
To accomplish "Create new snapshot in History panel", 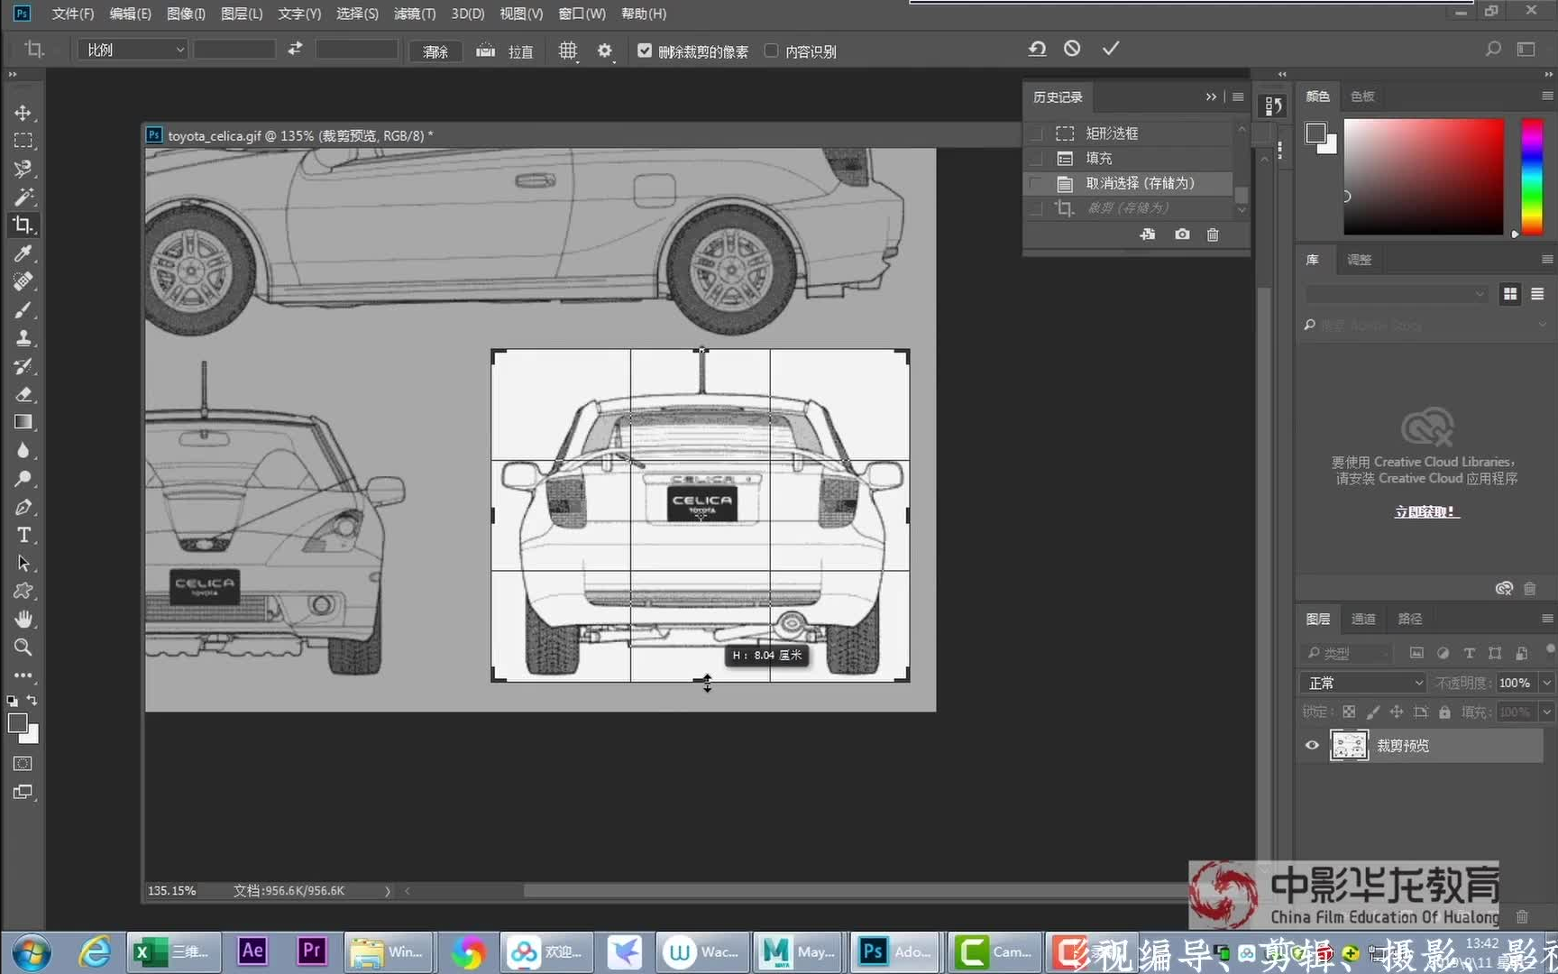I will click(1182, 234).
